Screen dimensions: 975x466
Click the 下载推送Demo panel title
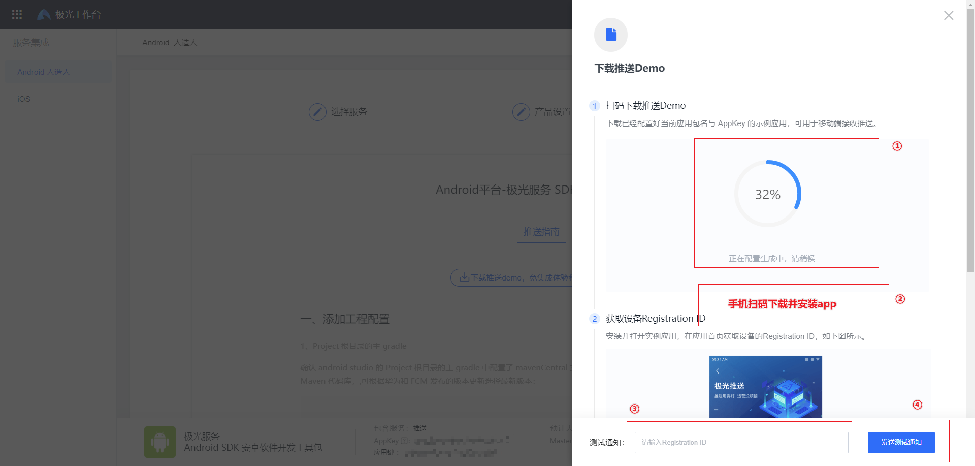click(x=630, y=68)
